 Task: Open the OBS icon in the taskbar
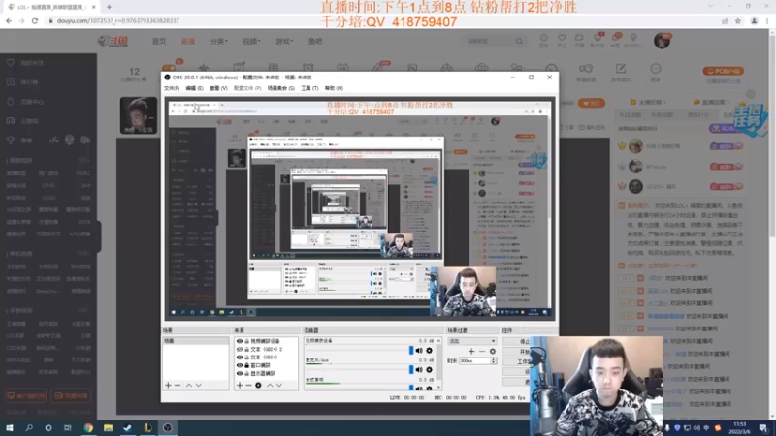tap(167, 428)
